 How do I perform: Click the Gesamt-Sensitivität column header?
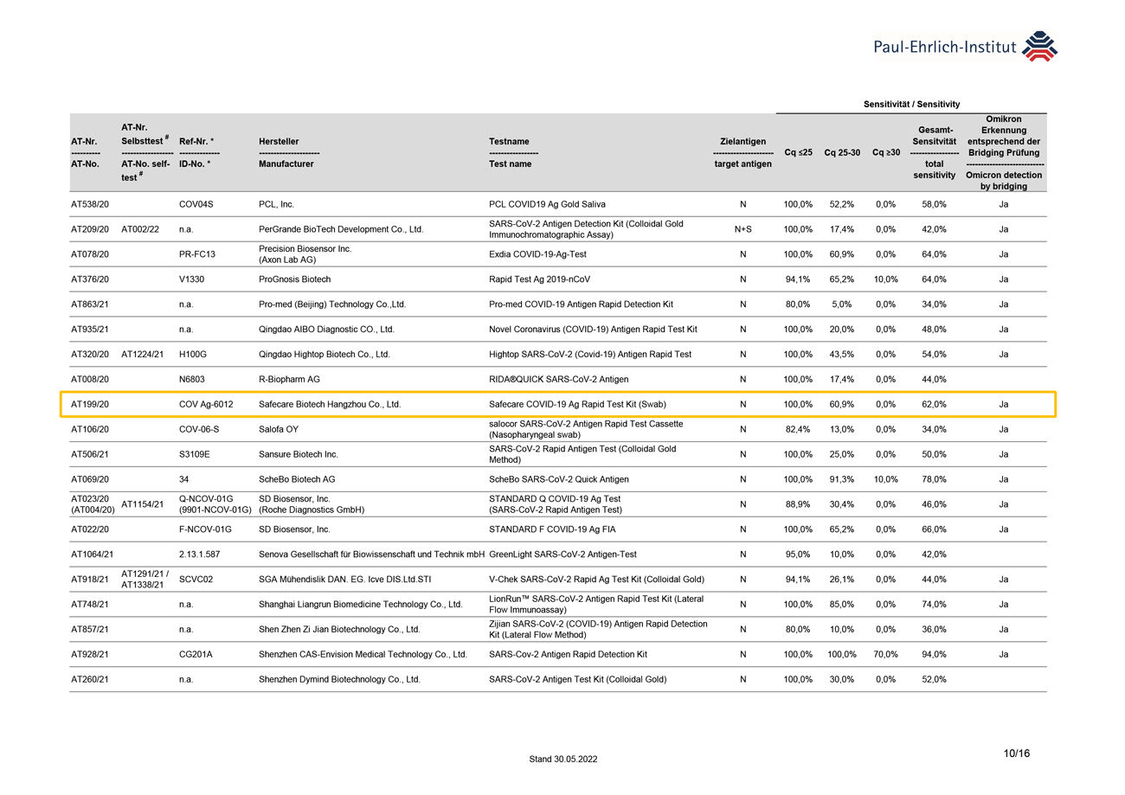934,152
